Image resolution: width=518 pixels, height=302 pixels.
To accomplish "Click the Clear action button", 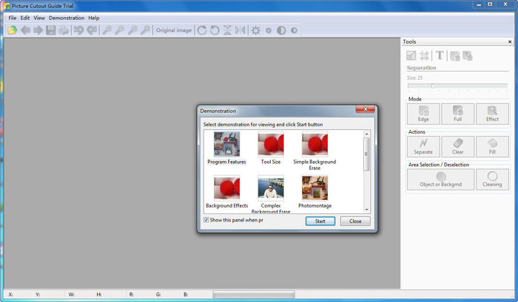I will pyautogui.click(x=458, y=147).
